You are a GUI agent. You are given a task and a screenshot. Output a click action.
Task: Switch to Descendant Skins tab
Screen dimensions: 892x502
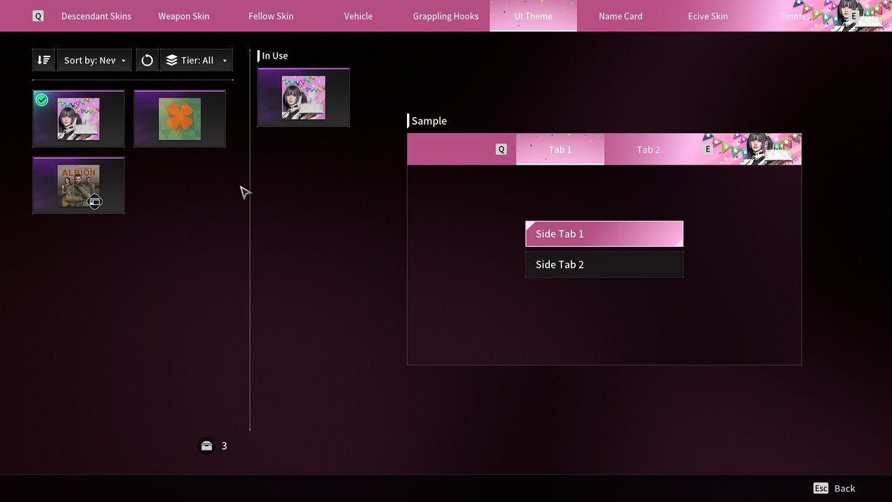pyautogui.click(x=96, y=16)
